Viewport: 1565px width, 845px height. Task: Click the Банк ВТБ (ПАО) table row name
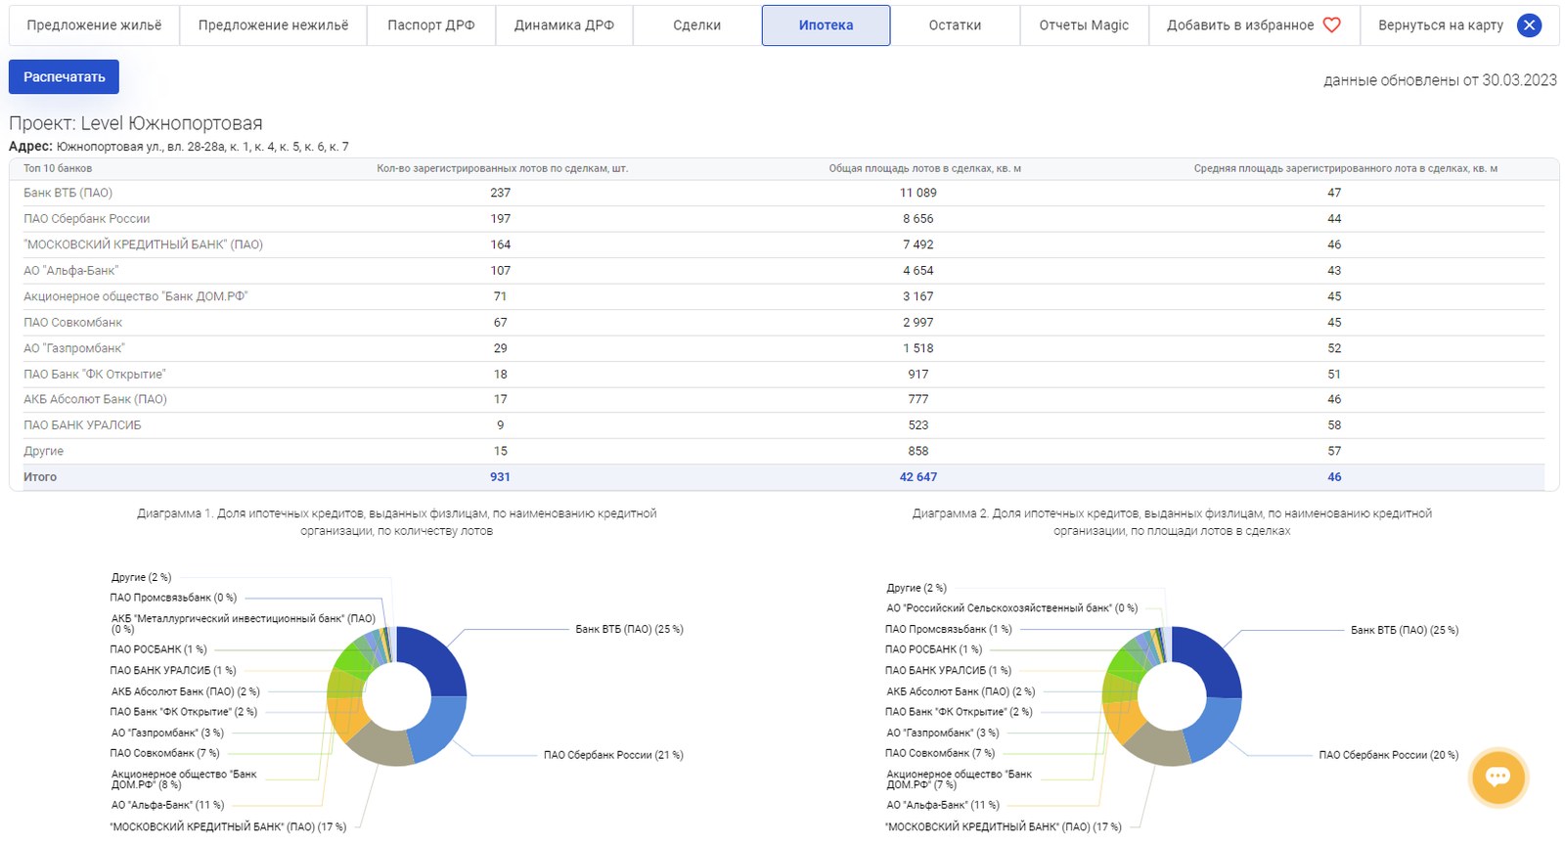tap(67, 193)
